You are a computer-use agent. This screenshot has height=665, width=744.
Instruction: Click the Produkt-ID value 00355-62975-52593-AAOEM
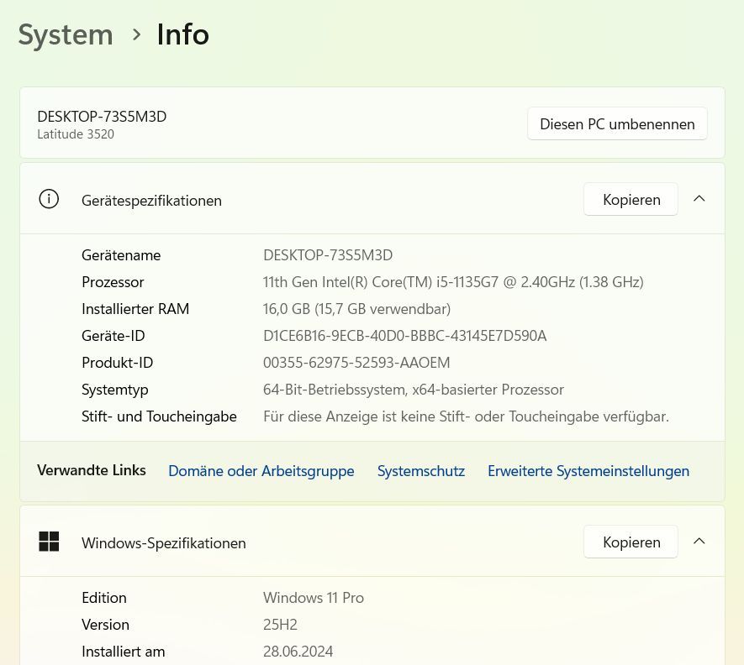[x=356, y=363]
